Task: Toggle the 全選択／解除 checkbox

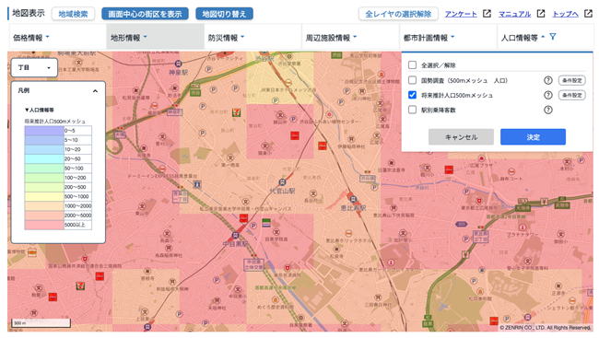Action: tap(412, 64)
